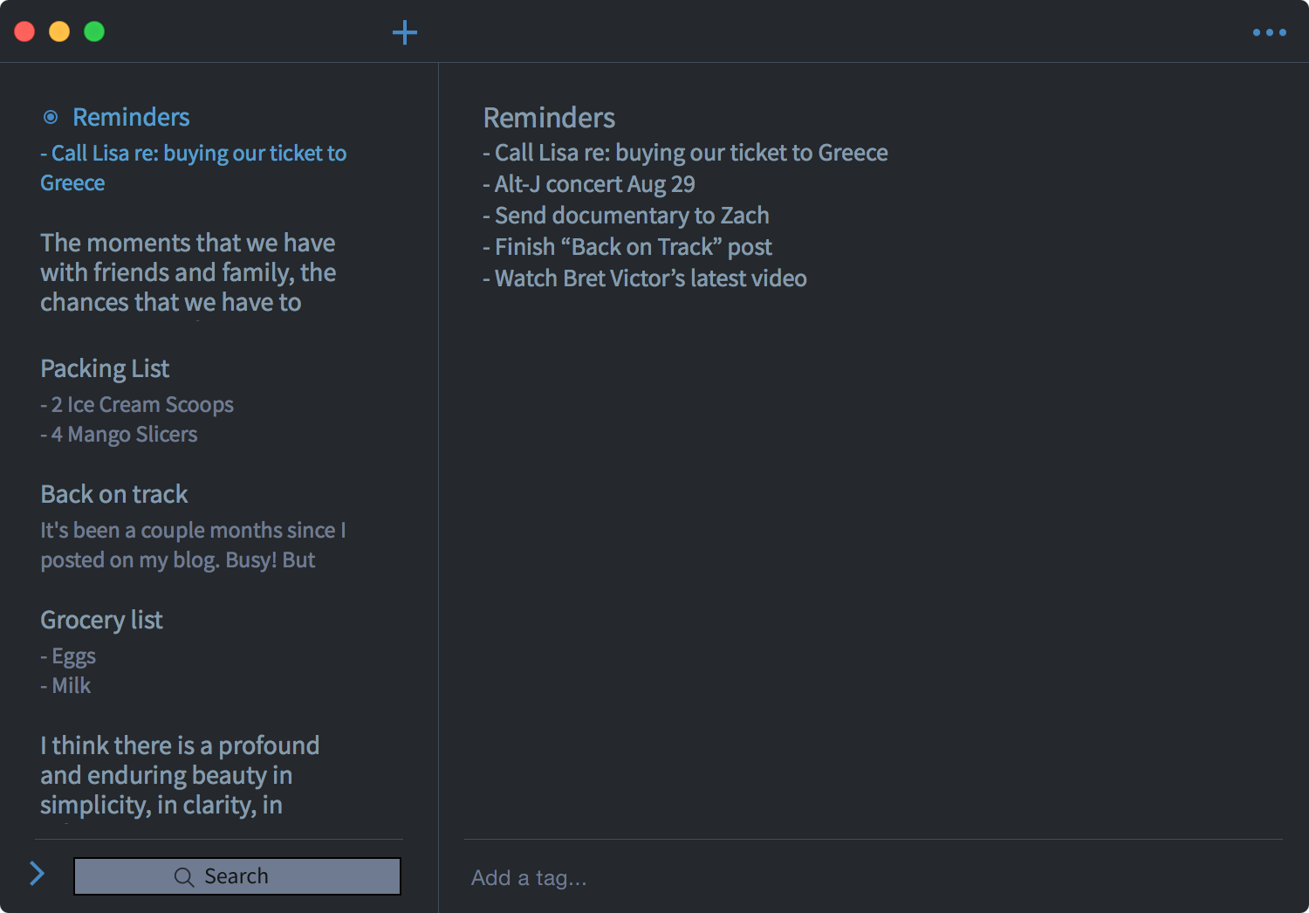The image size is (1309, 913).
Task: Click the Reminders title in the editor
Action: [x=549, y=118]
